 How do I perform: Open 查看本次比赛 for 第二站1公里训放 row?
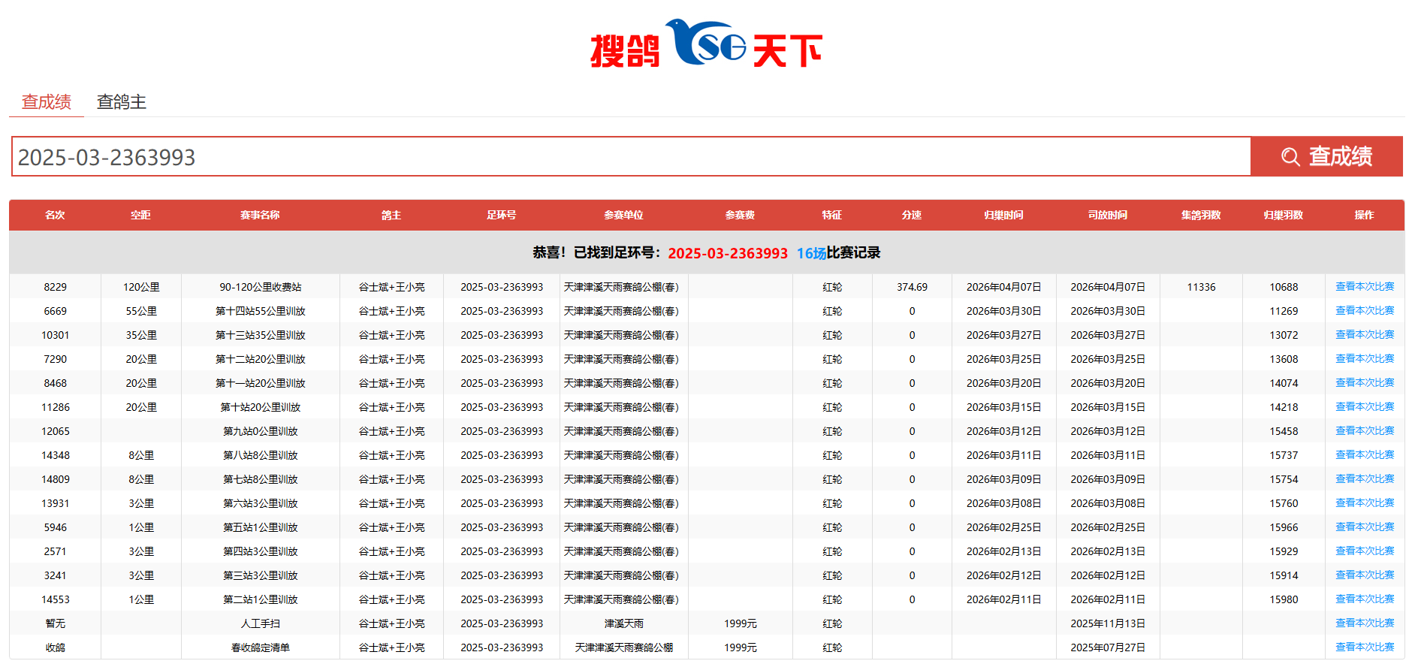tap(1364, 599)
